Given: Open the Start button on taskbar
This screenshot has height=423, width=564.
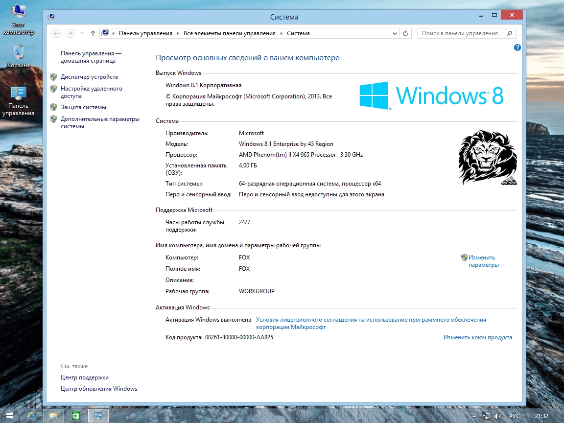Looking at the screenshot, I should [9, 416].
